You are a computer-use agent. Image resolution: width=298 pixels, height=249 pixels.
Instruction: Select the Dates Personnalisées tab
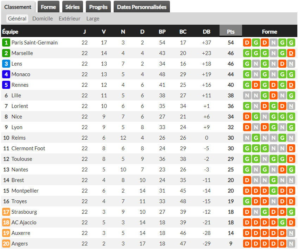141,7
